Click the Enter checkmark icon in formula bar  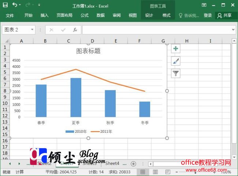(x=63, y=30)
